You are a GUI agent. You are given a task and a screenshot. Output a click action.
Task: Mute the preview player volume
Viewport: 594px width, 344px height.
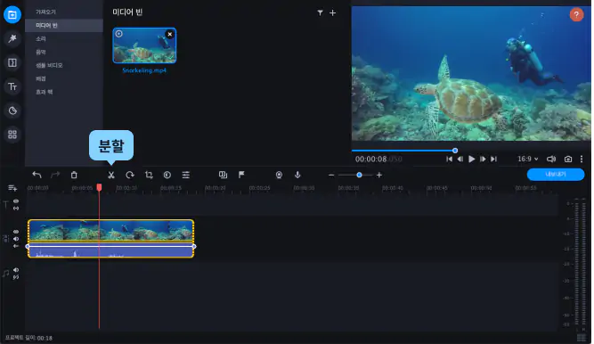(551, 159)
